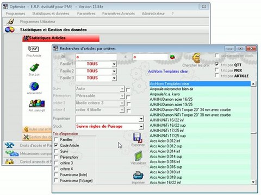Click scroll up arrow of articles list
The height and width of the screenshot is (195, 261).
pyautogui.click(x=253, y=83)
